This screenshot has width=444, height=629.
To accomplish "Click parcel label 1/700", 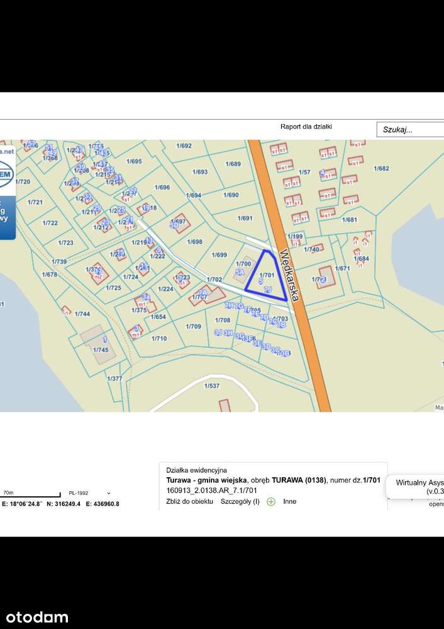I will (x=243, y=264).
